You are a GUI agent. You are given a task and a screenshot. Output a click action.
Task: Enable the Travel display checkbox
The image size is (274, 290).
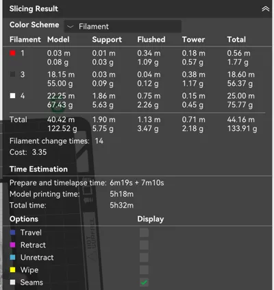point(144,232)
